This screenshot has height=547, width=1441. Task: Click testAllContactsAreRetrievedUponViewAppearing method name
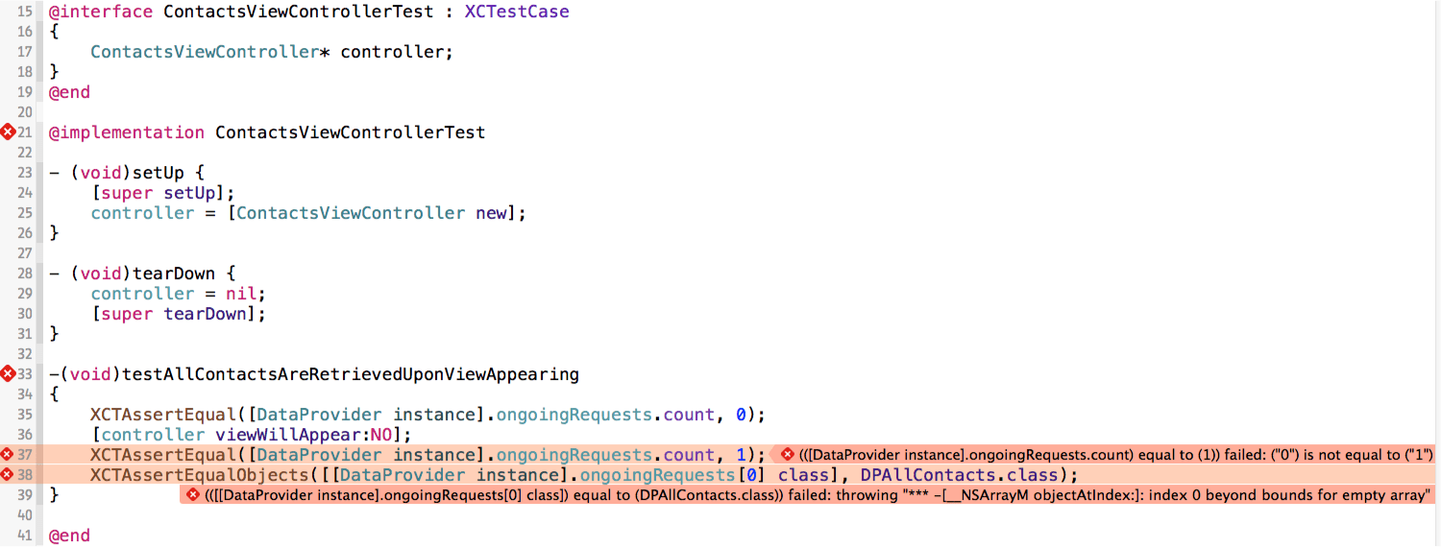coord(351,373)
